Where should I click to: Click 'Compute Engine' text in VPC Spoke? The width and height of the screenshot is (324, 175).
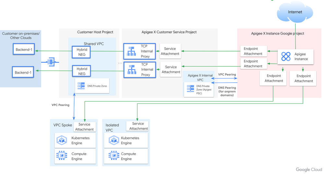coord(79,156)
